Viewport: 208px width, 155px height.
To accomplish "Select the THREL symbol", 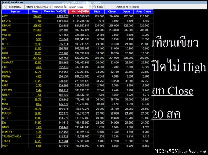I will pyautogui.click(x=6, y=141).
